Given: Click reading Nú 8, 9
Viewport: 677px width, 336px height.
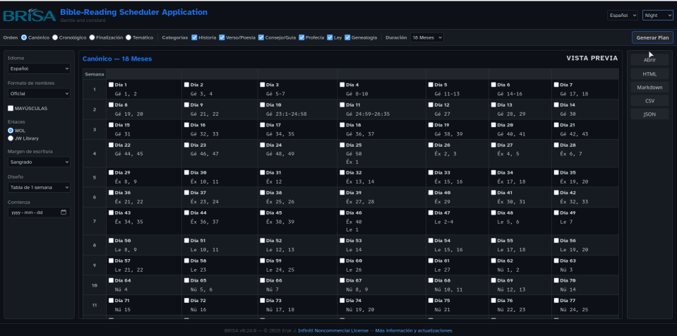Looking at the screenshot, I should coord(357,290).
